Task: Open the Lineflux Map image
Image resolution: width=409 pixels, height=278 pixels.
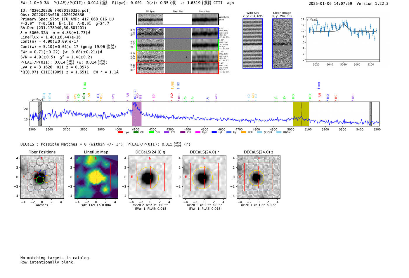Action: click(96, 177)
